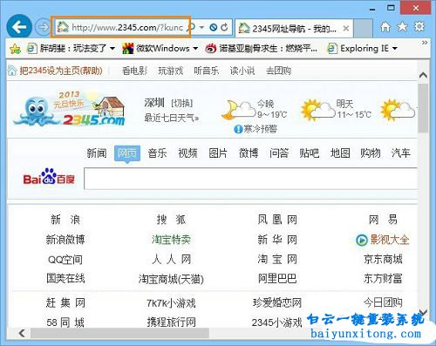The height and width of the screenshot is (346, 436).
Task: Open the 淘宝商城(天猫) link
Action: pos(171,279)
